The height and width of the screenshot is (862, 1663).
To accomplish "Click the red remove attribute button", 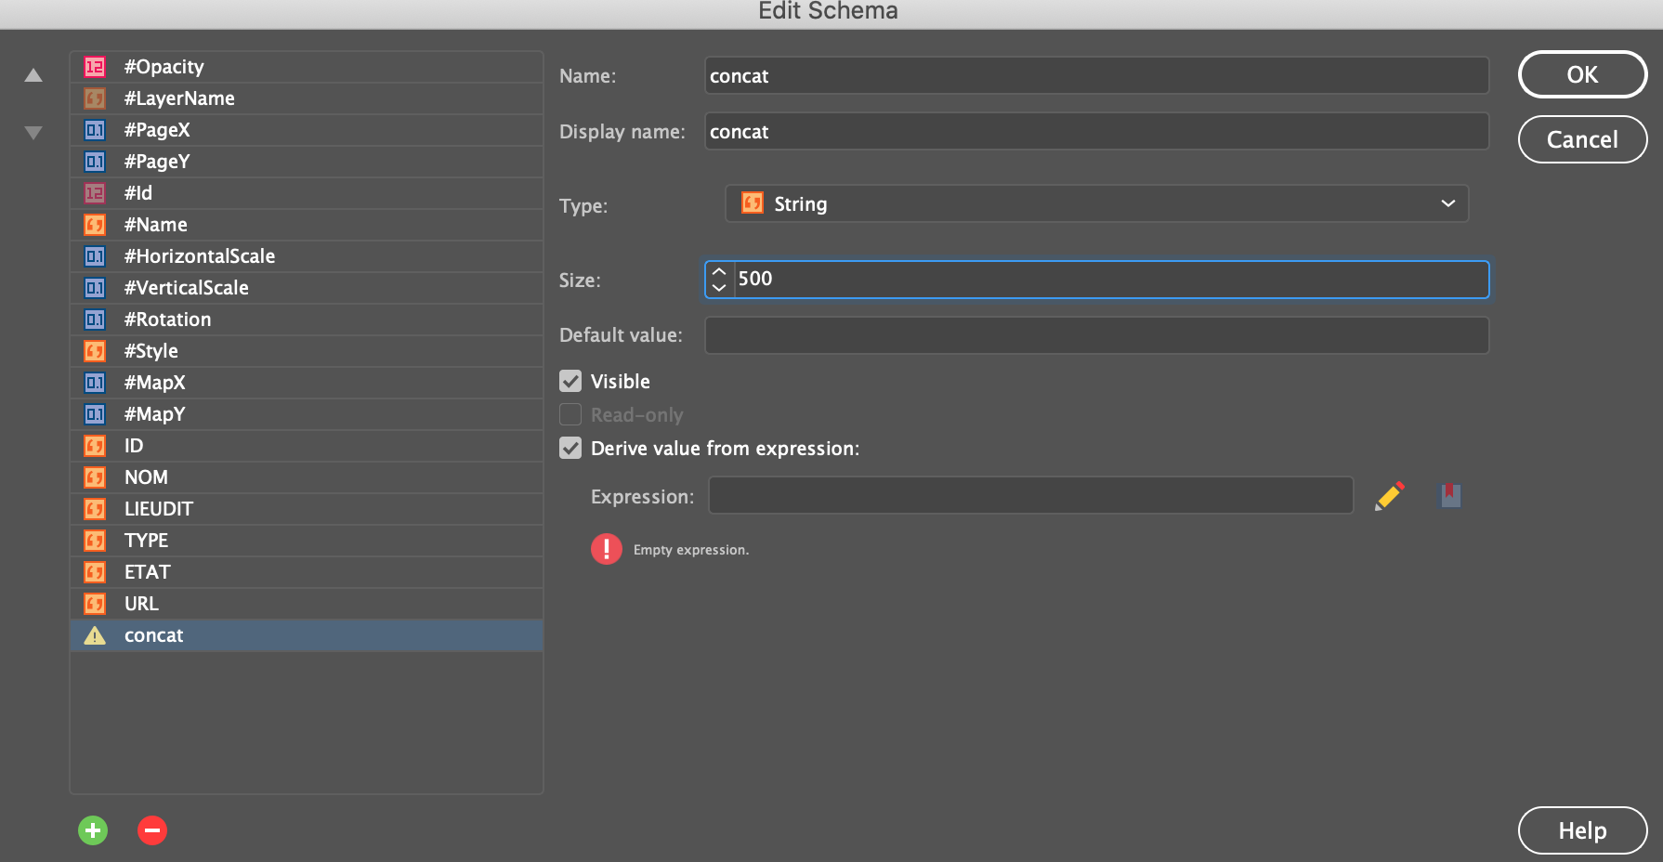I will (x=152, y=830).
